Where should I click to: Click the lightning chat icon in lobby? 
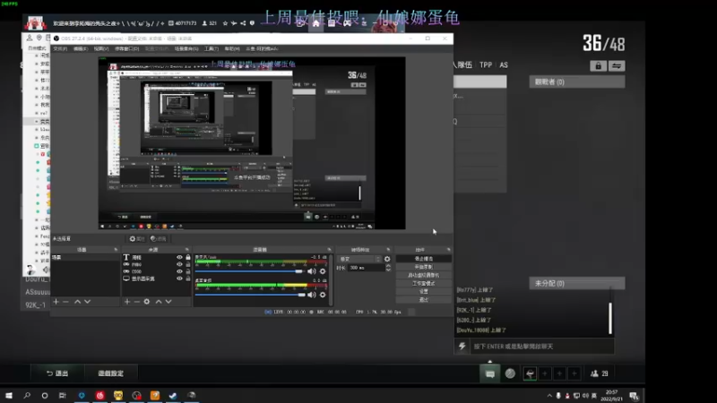click(462, 347)
